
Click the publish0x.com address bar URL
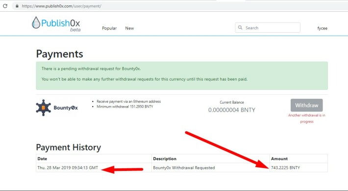(62, 6)
